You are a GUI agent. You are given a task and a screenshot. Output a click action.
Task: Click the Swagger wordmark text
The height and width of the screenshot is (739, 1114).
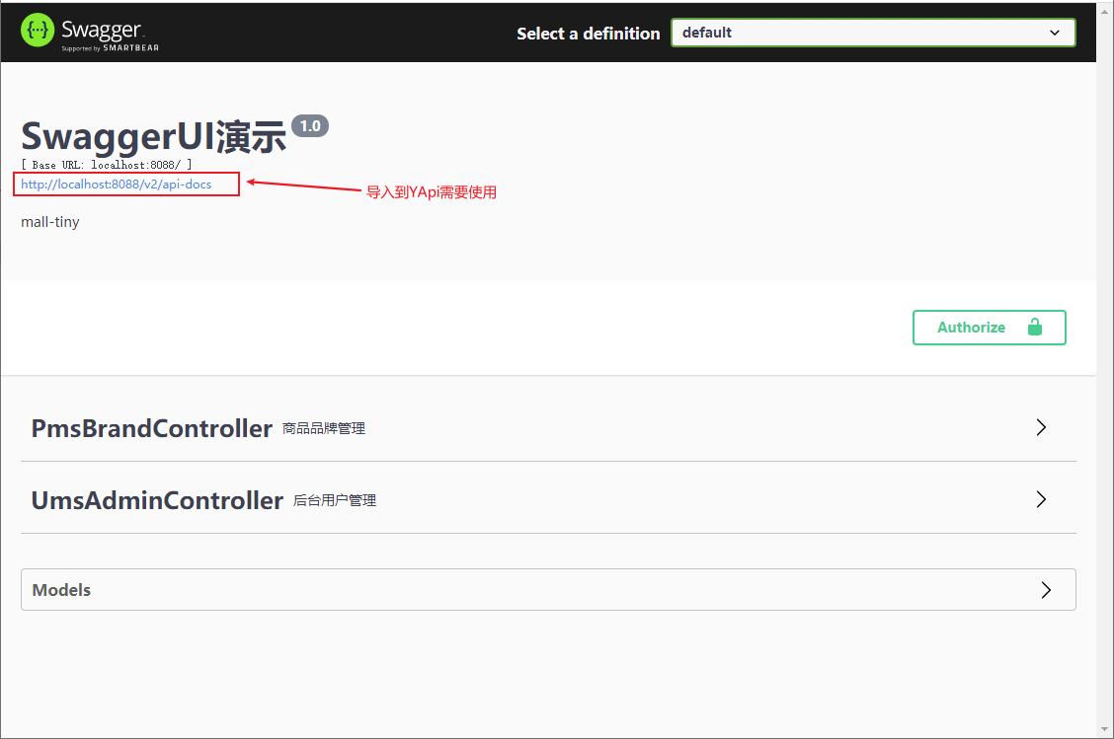click(102, 29)
